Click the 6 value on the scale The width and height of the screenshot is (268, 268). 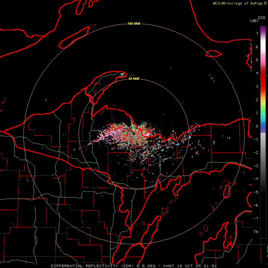[x=257, y=47]
